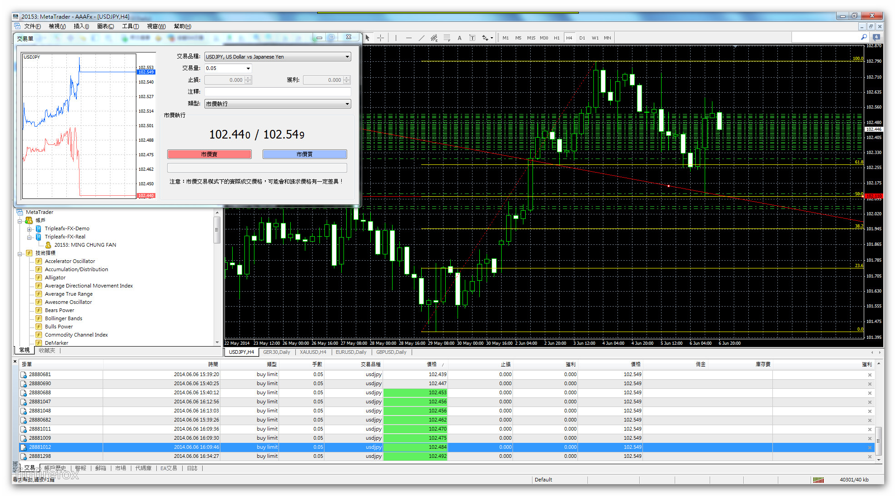Select the horizontal line drawing tool
This screenshot has width=896, height=496.
pos(408,38)
